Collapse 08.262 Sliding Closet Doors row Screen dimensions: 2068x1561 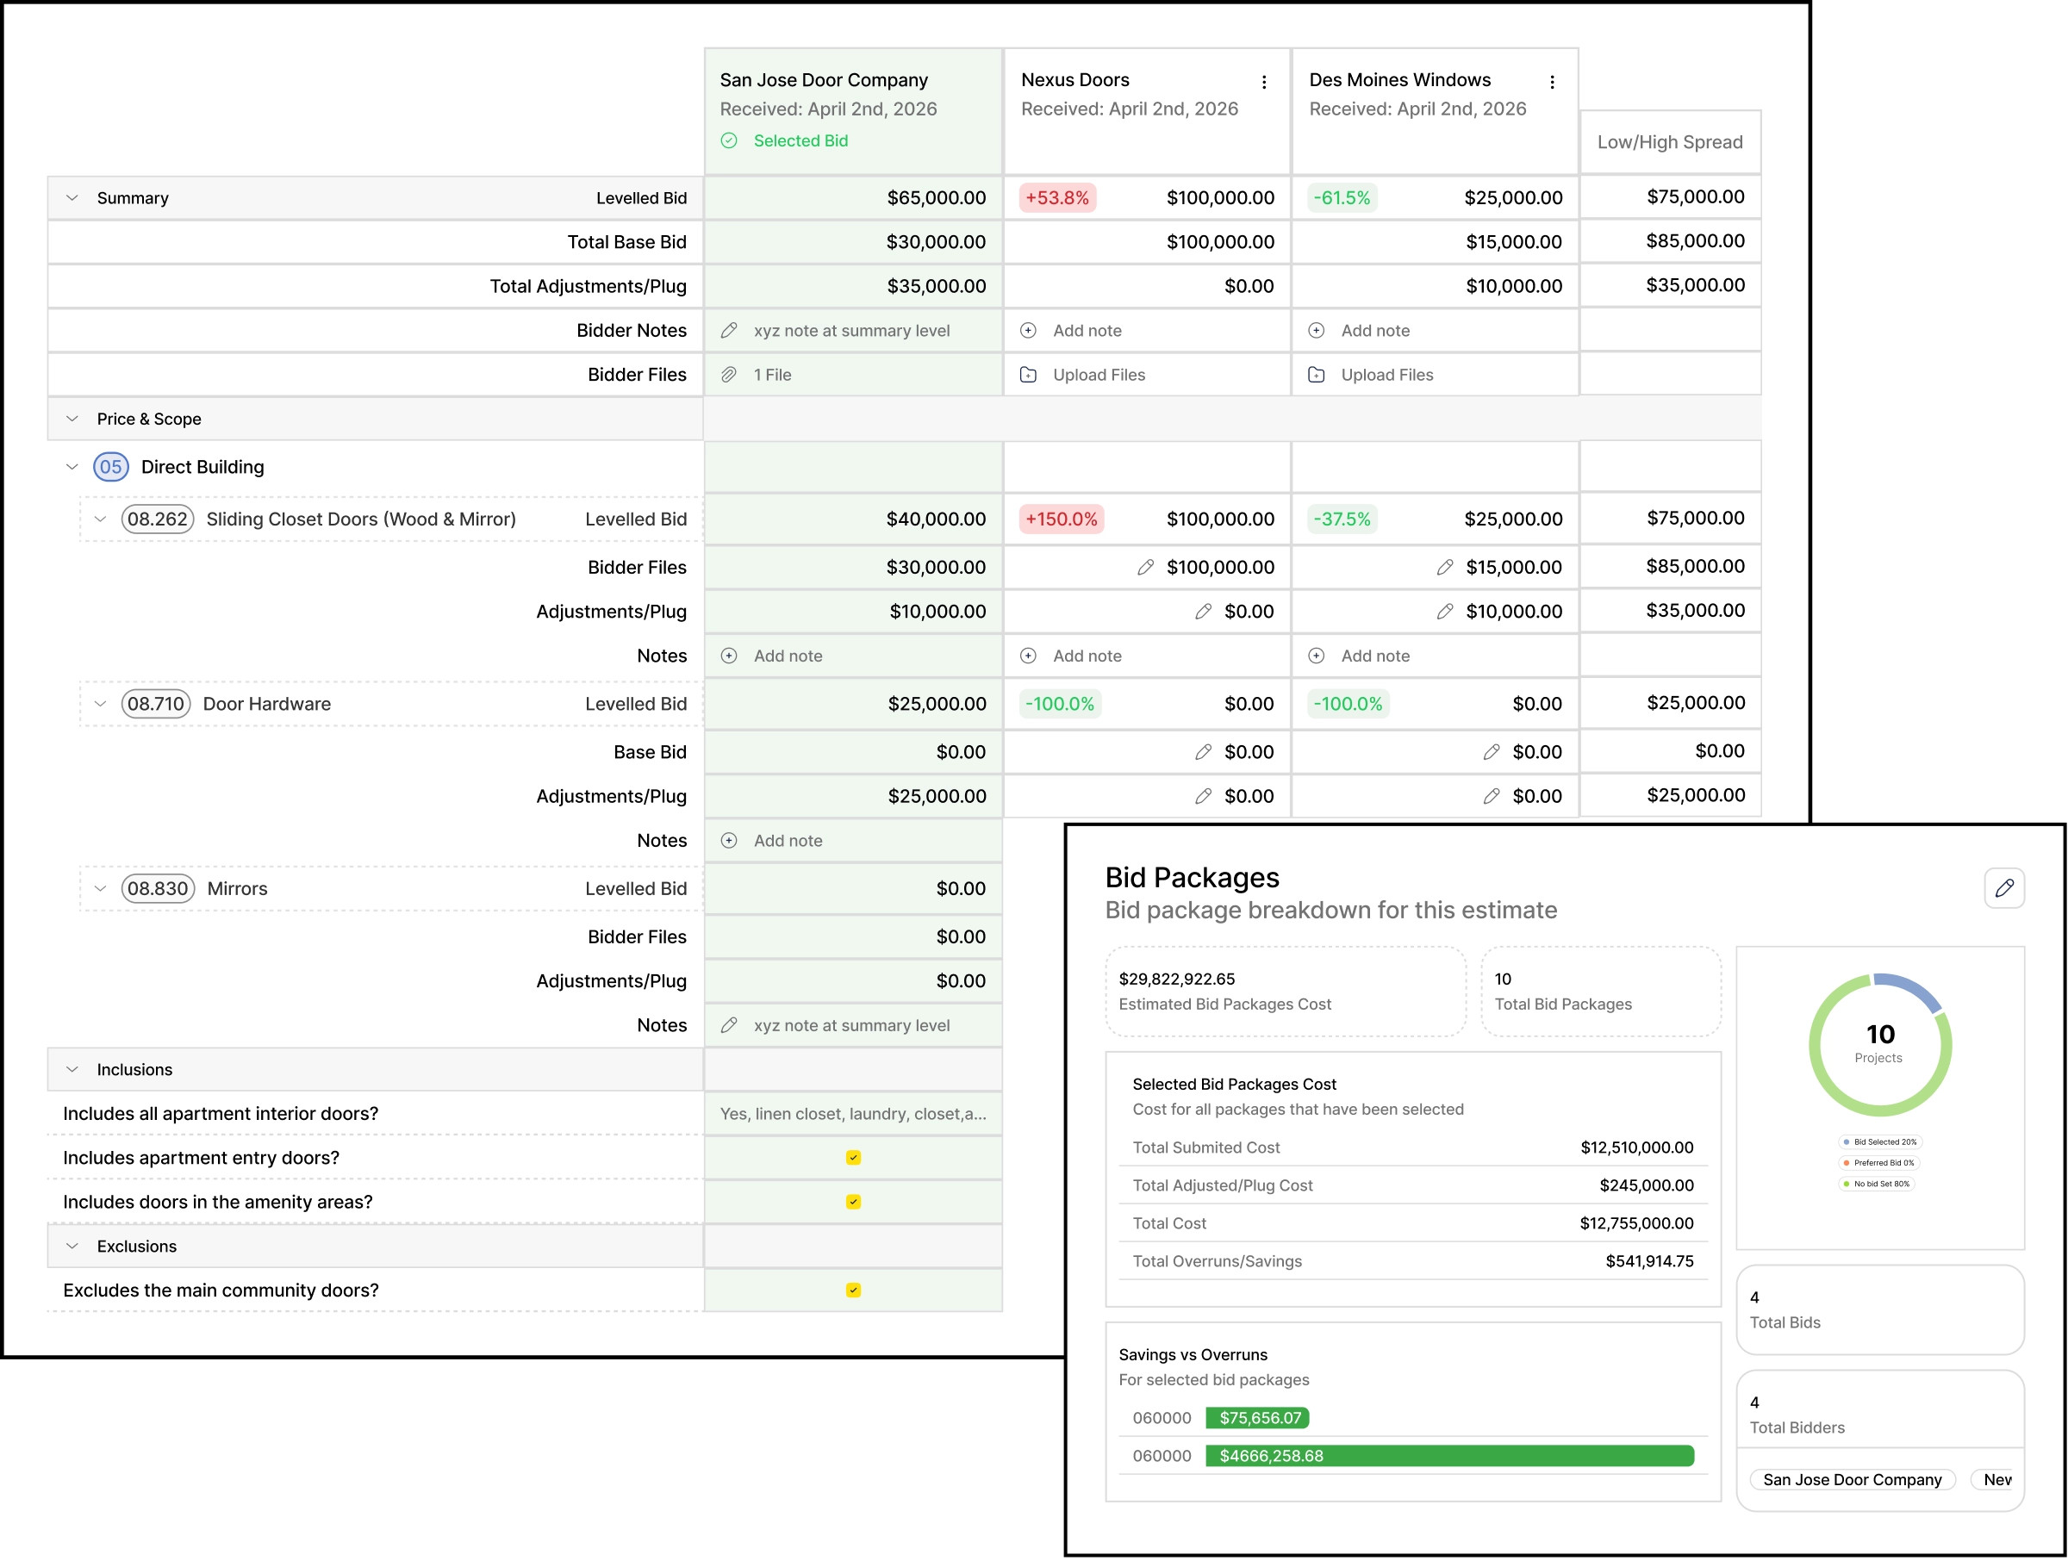(x=100, y=519)
